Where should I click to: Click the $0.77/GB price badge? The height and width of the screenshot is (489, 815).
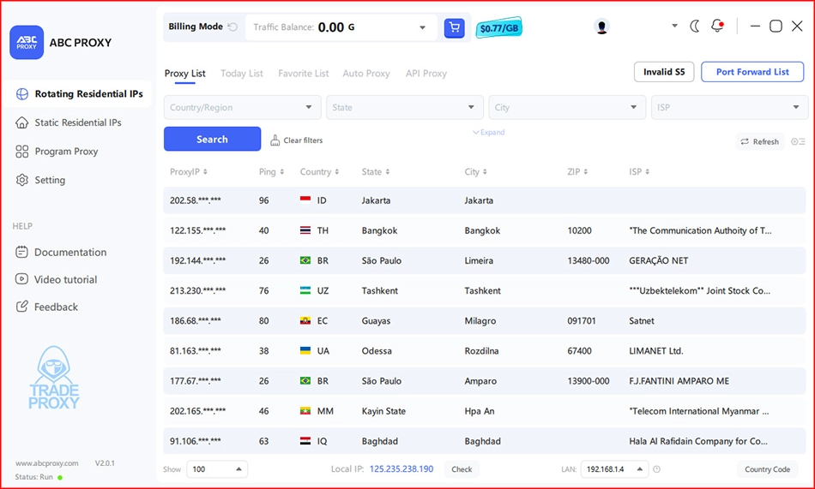coord(499,27)
